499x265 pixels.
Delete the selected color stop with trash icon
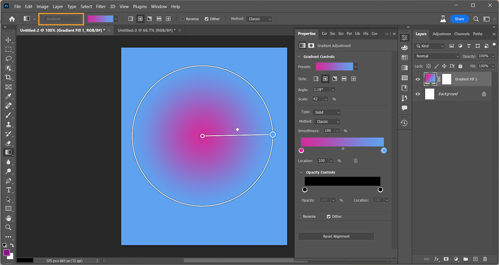pos(356,161)
